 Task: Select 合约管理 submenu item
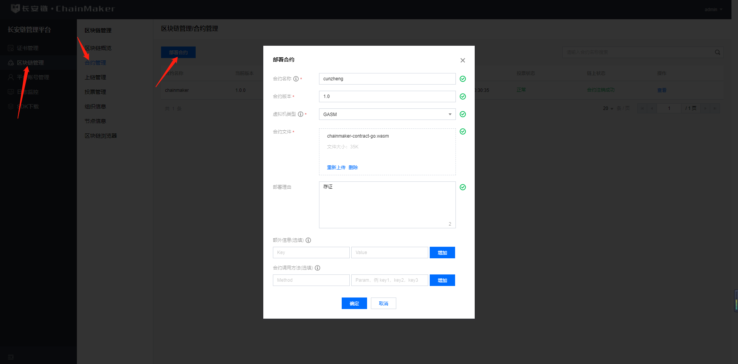pos(95,63)
